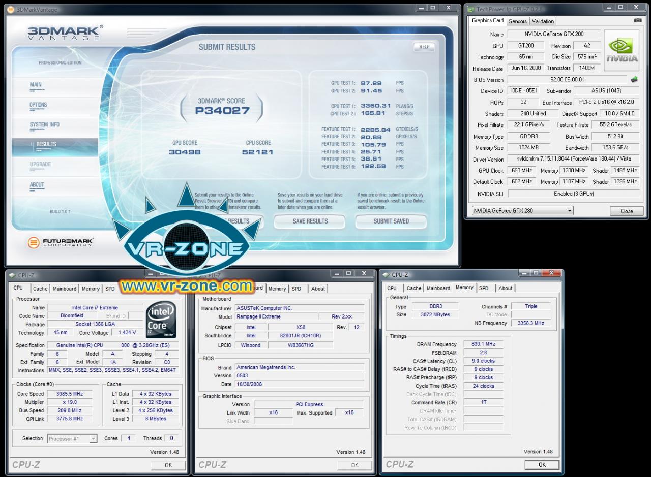This screenshot has width=651, height=477.
Task: Click OK in the CPU-Z Timings window
Action: coord(542,464)
